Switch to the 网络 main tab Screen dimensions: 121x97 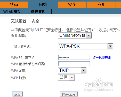(43, 5)
